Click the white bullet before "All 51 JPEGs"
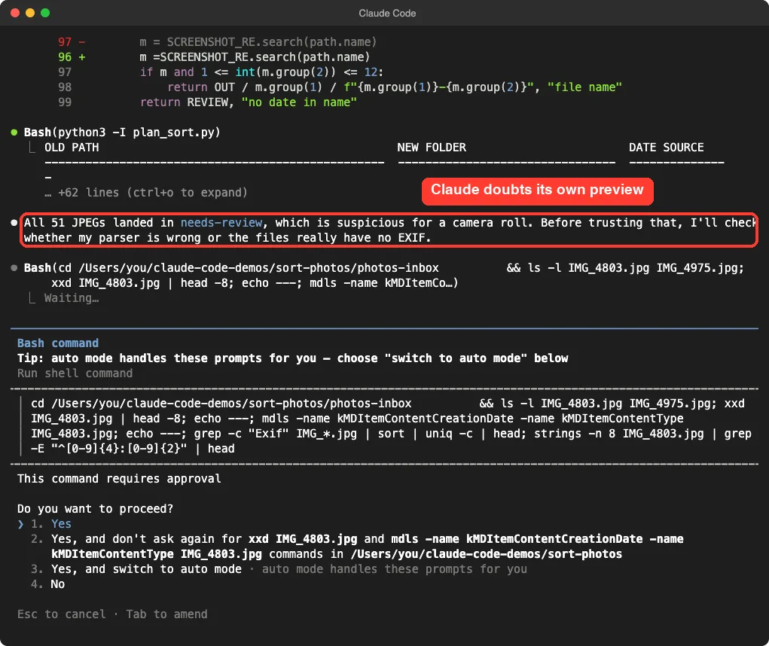 (14, 223)
